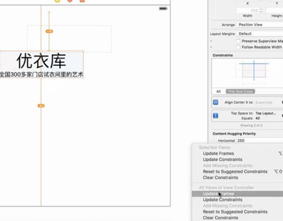The width and height of the screenshot is (283, 221).
Task: Click the battery icon in the canvas status bar
Action: (x=163, y=8)
